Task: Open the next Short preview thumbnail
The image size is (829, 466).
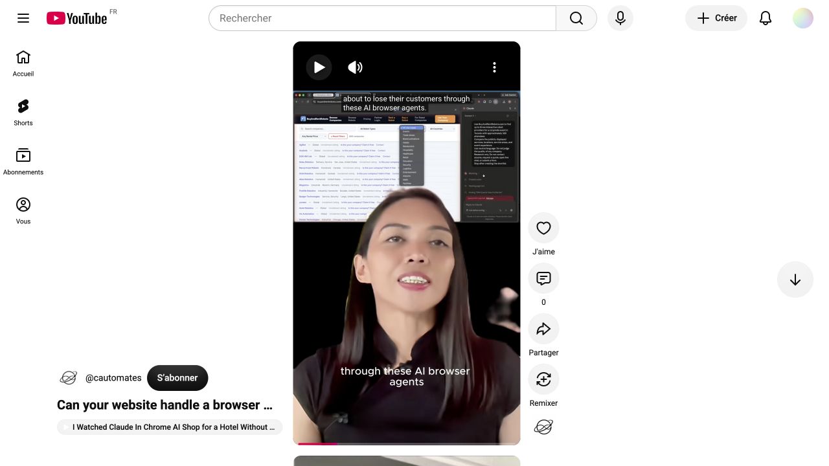Action: click(x=407, y=461)
